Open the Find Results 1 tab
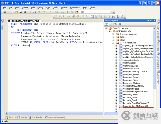Image resolution: width=161 pixels, height=124 pixels. tap(36, 117)
